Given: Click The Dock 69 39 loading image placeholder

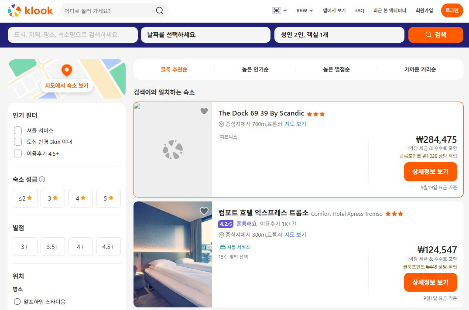Looking at the screenshot, I should click(173, 150).
